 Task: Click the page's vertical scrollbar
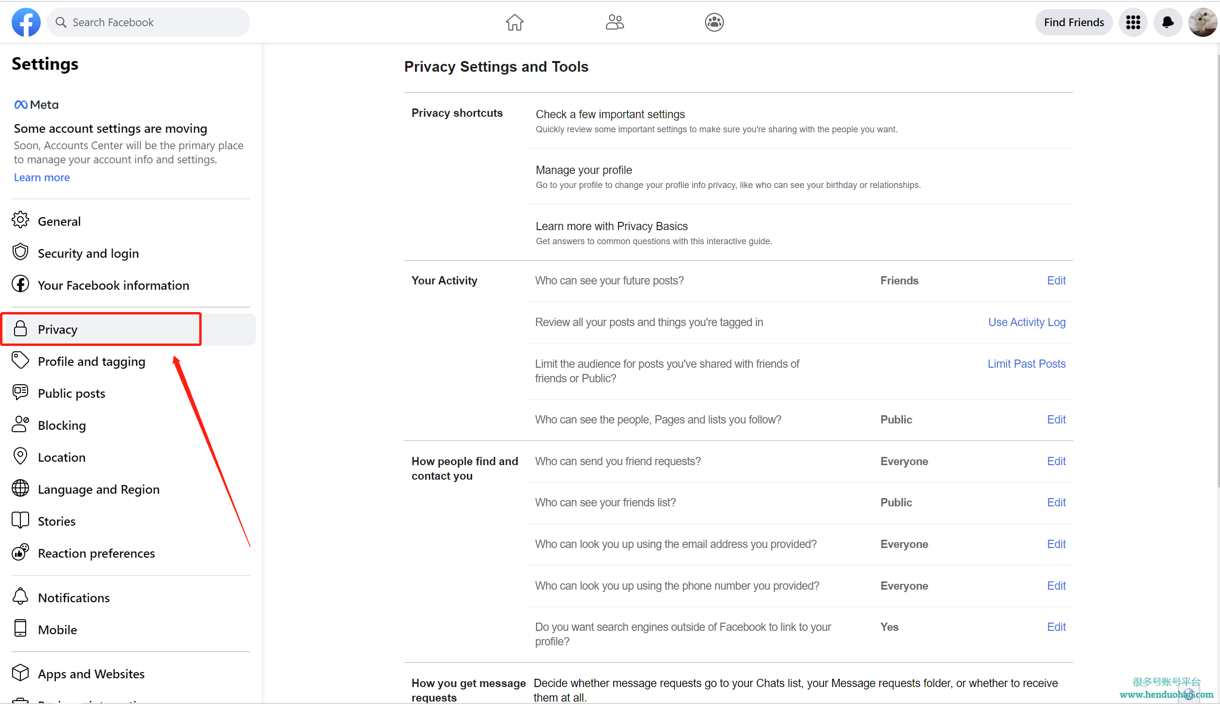(1218, 271)
